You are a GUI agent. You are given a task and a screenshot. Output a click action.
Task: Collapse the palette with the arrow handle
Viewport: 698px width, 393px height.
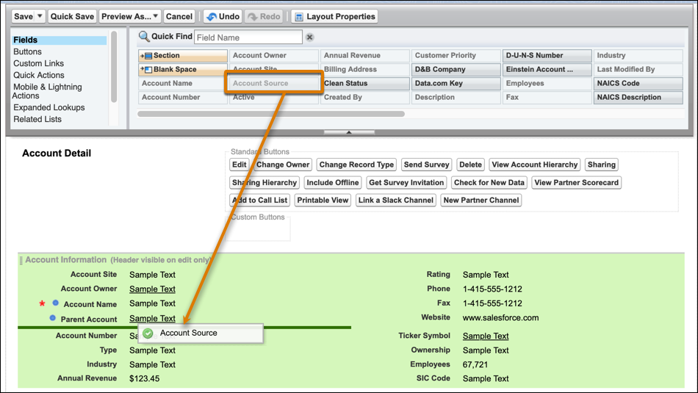coord(349,132)
